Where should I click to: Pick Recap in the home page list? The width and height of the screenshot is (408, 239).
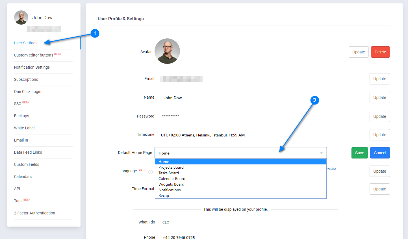pyautogui.click(x=164, y=195)
